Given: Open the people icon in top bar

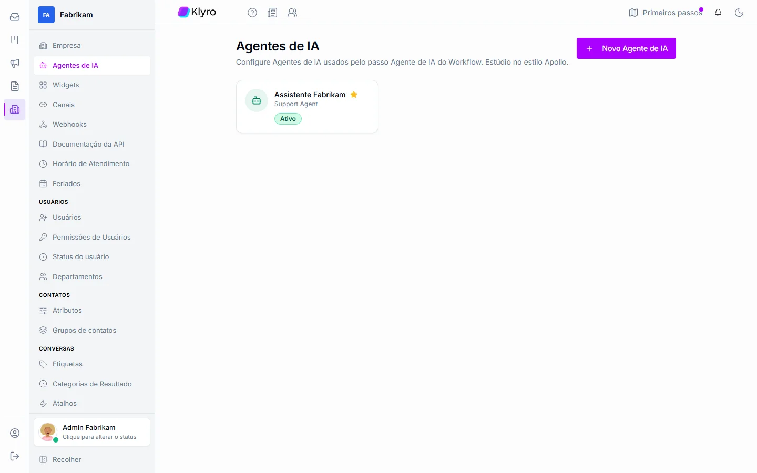Looking at the screenshot, I should [292, 13].
